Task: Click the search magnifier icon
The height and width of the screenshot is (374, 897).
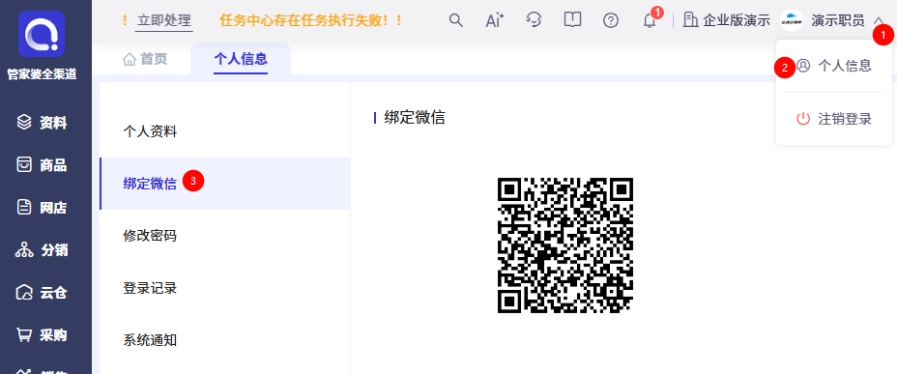Action: [456, 20]
